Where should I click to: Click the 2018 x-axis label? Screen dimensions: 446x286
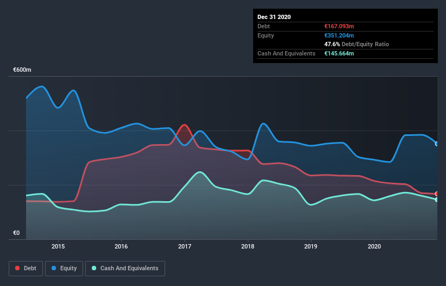tap(248, 246)
